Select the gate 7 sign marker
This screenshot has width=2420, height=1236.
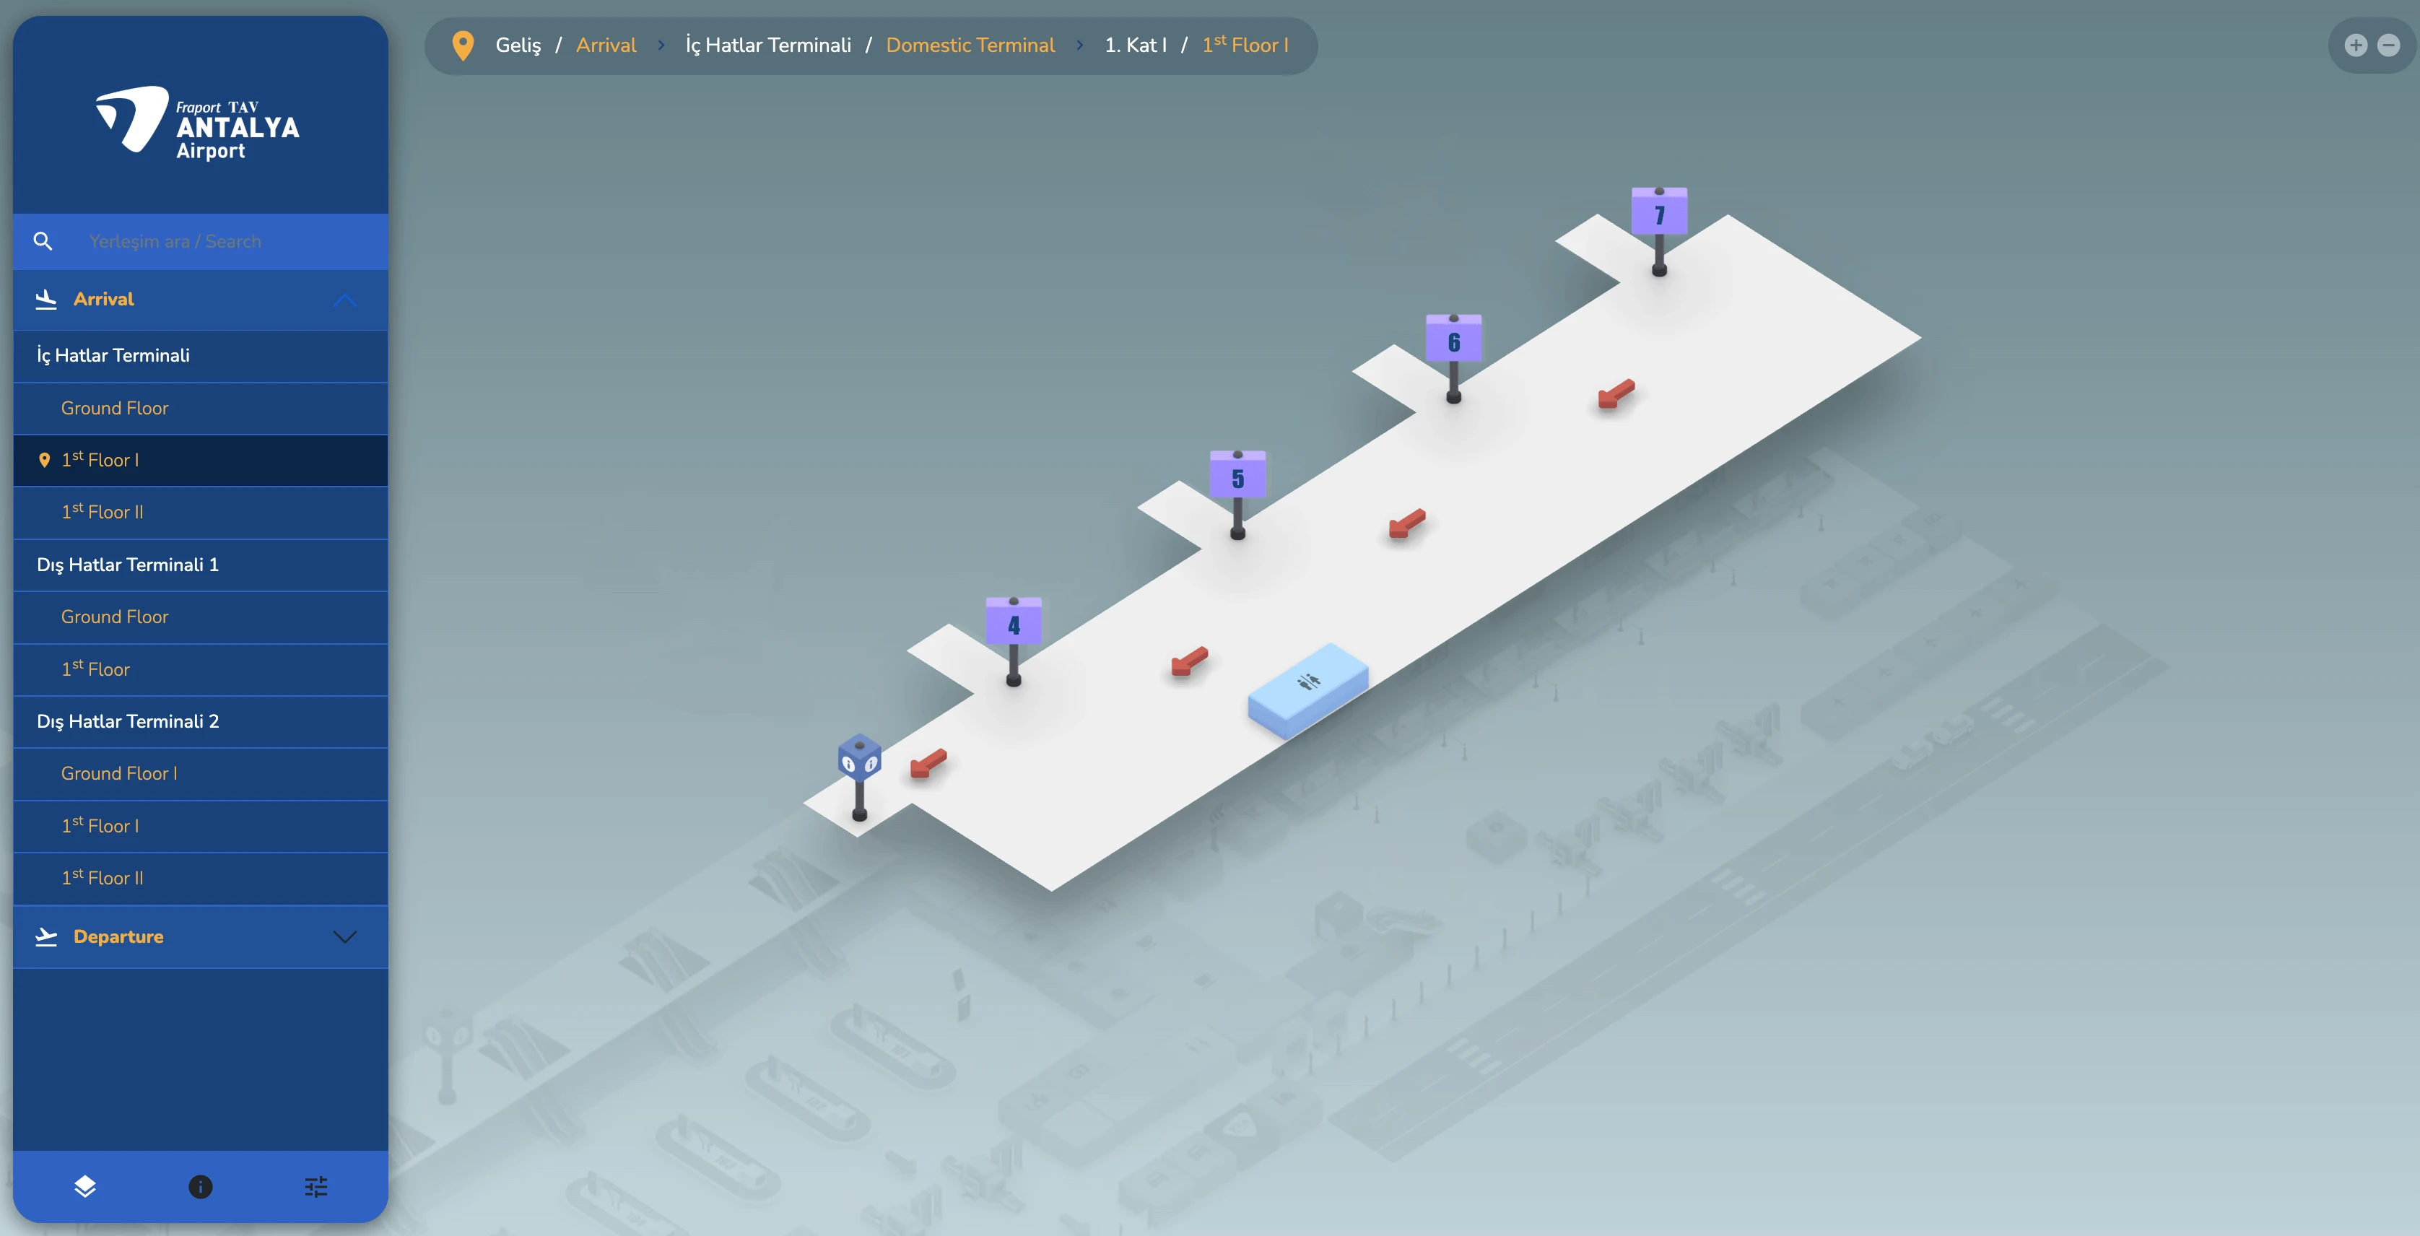click(x=1658, y=214)
